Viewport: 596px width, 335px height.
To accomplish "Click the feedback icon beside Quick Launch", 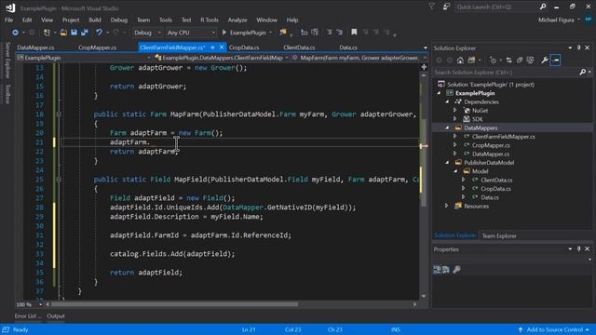I will pyautogui.click(x=446, y=7).
